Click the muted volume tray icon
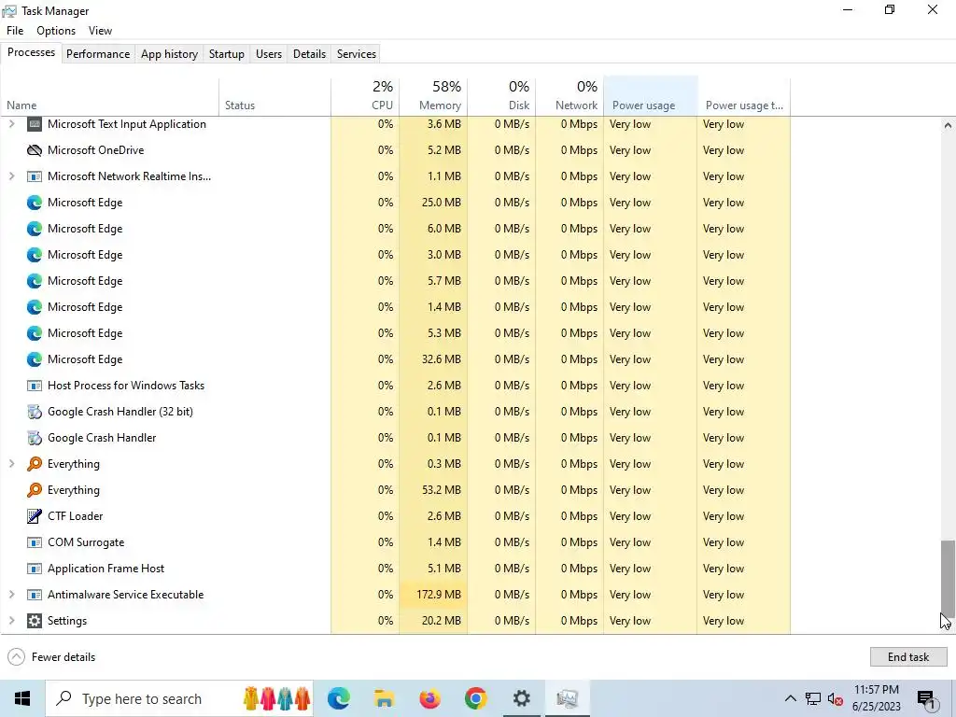 pos(836,698)
